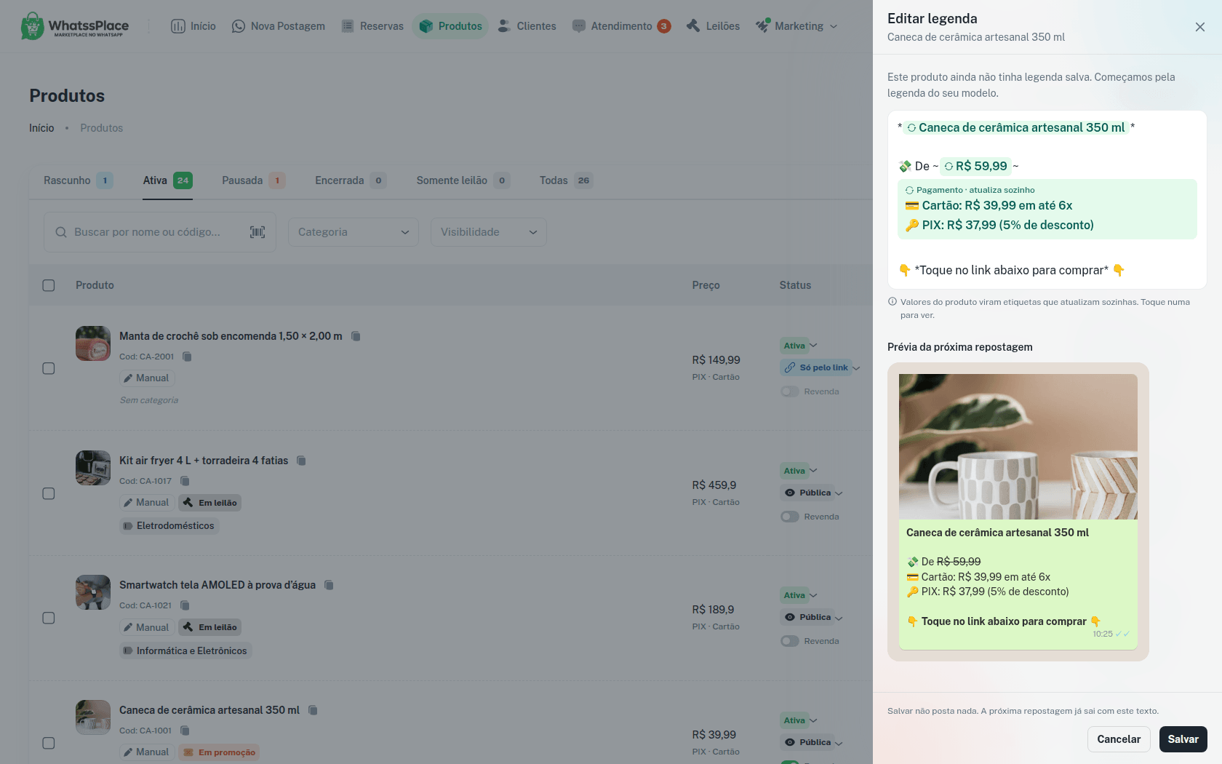The height and width of the screenshot is (764, 1222).
Task: Expand Ativa status dropdown for Manta de crochê
Action: click(799, 346)
